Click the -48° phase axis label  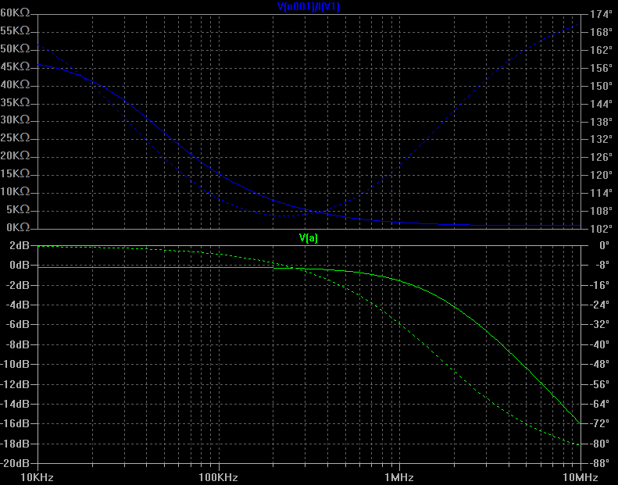[x=601, y=364]
